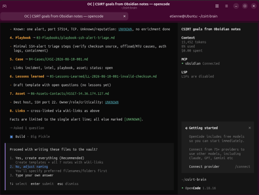The image size is (259, 195).
Task: Click the '15,452 tokens' context value
Action: (194, 42)
